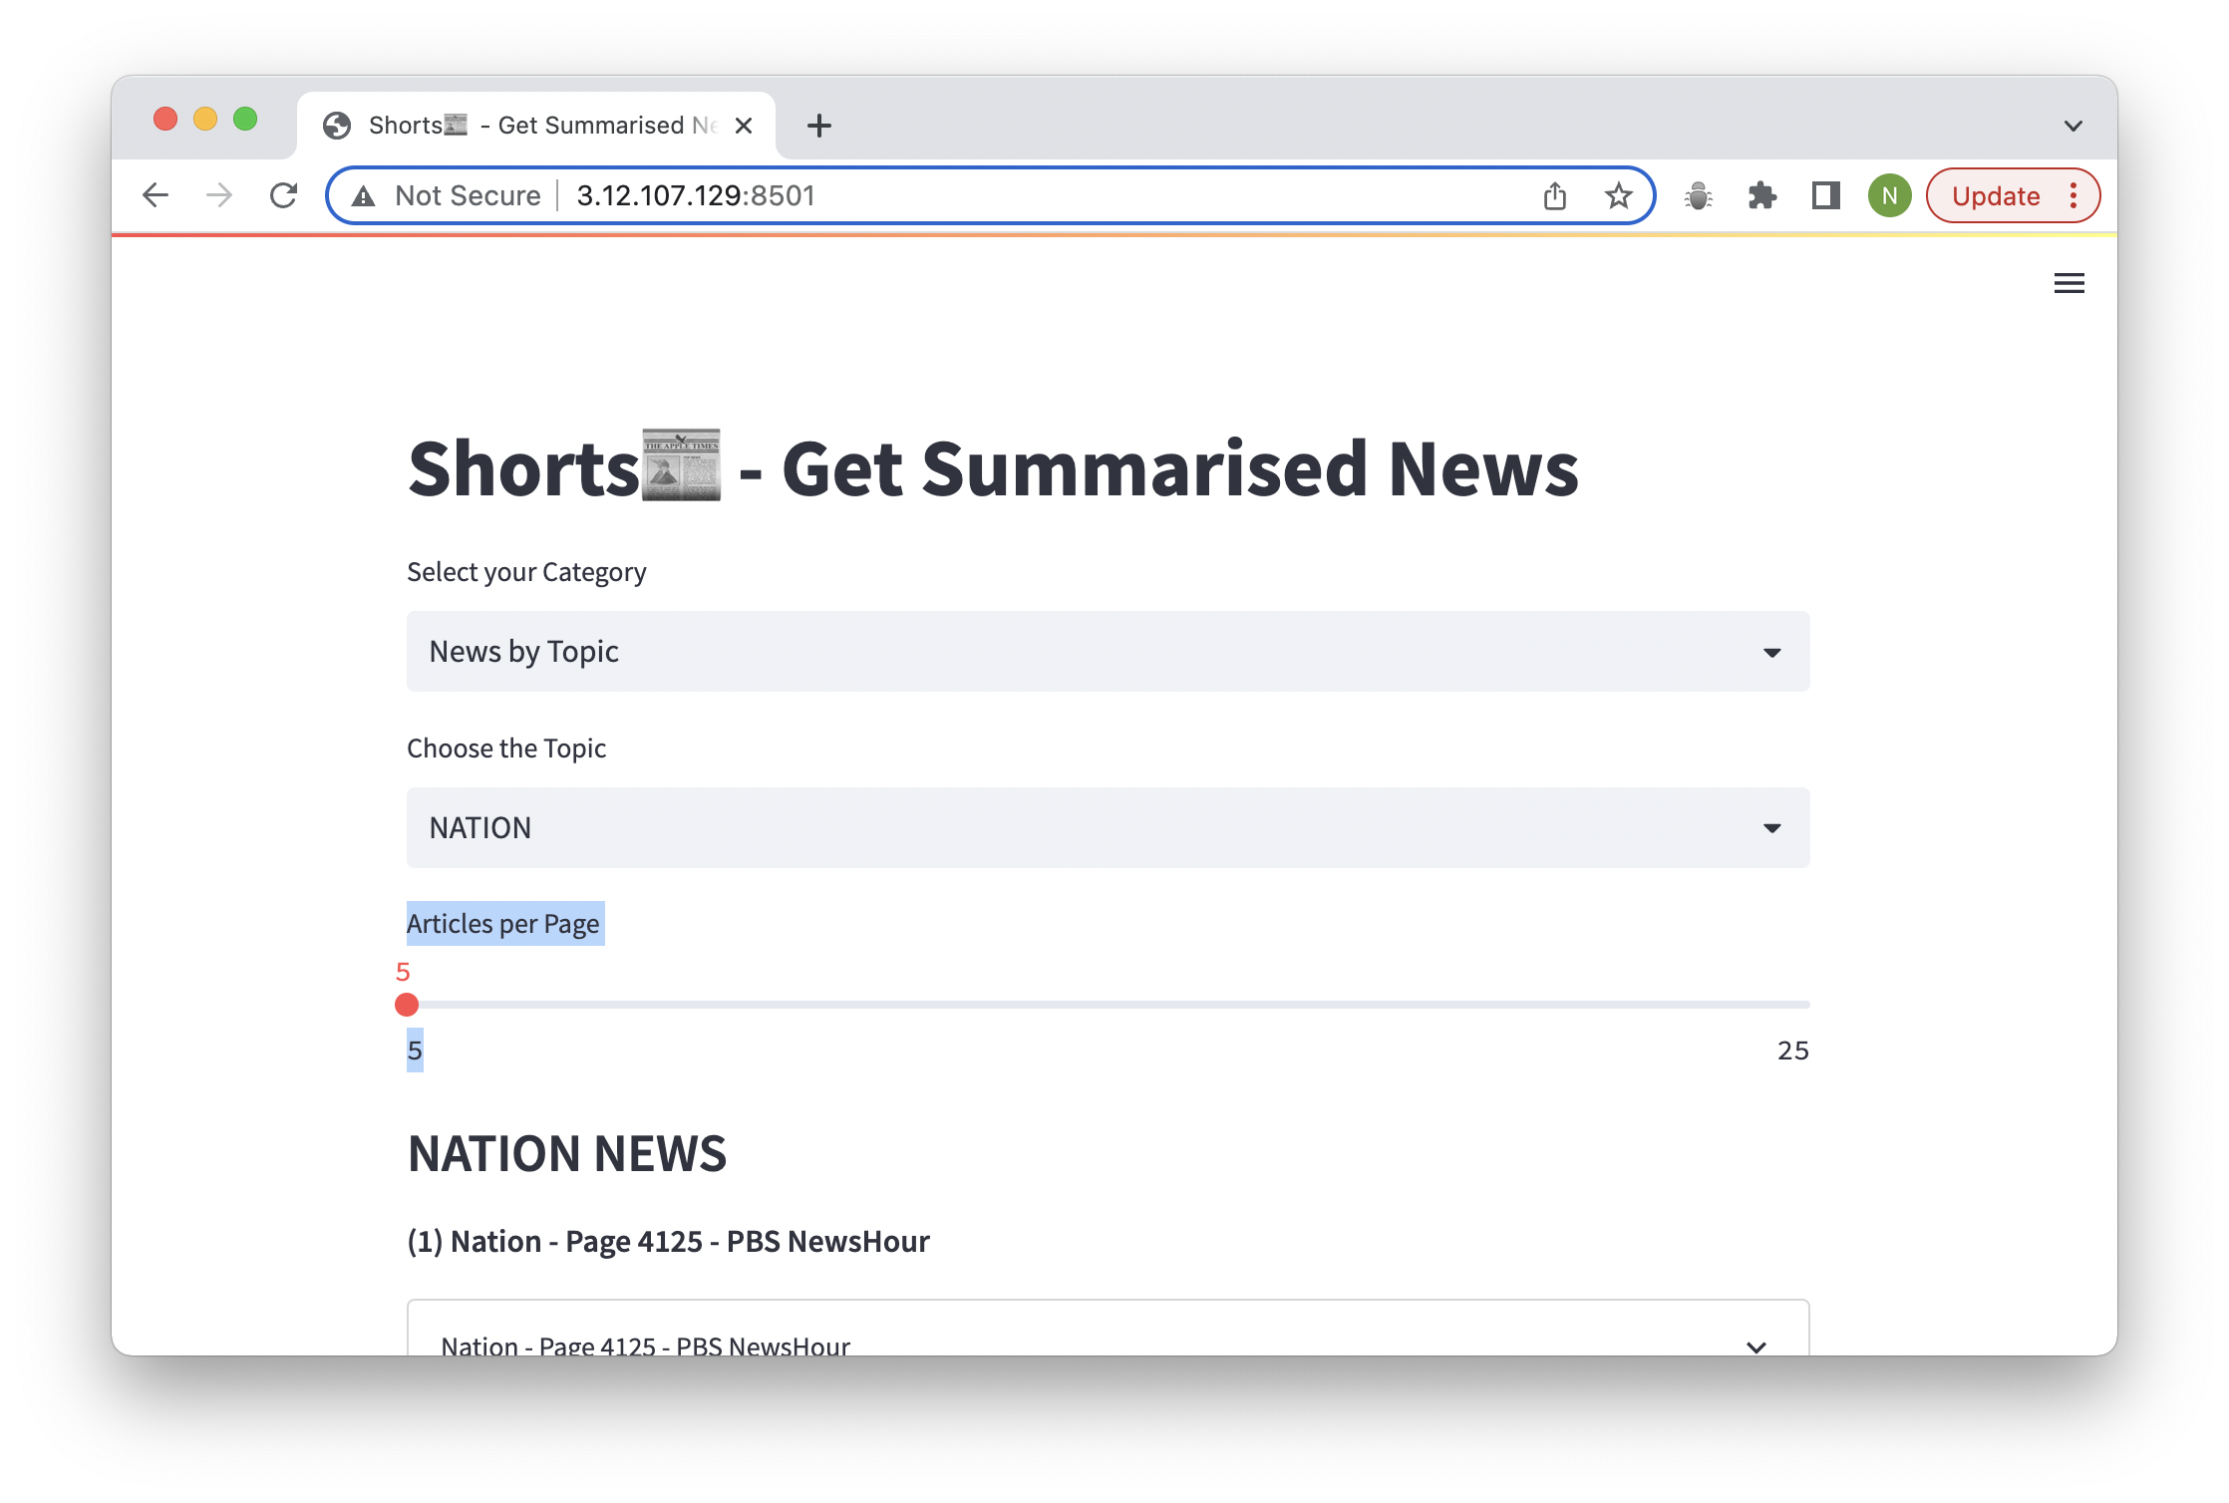Open the Category dropdown menu
The width and height of the screenshot is (2229, 1503).
click(x=1107, y=651)
